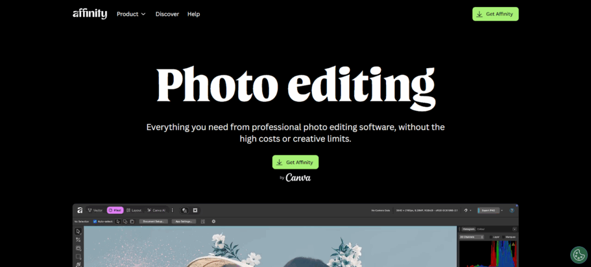Select the Move tool in left toolbar
Image resolution: width=591 pixels, height=267 pixels.
(78, 231)
